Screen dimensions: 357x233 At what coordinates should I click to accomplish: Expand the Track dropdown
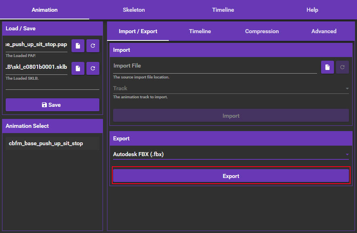point(231,89)
